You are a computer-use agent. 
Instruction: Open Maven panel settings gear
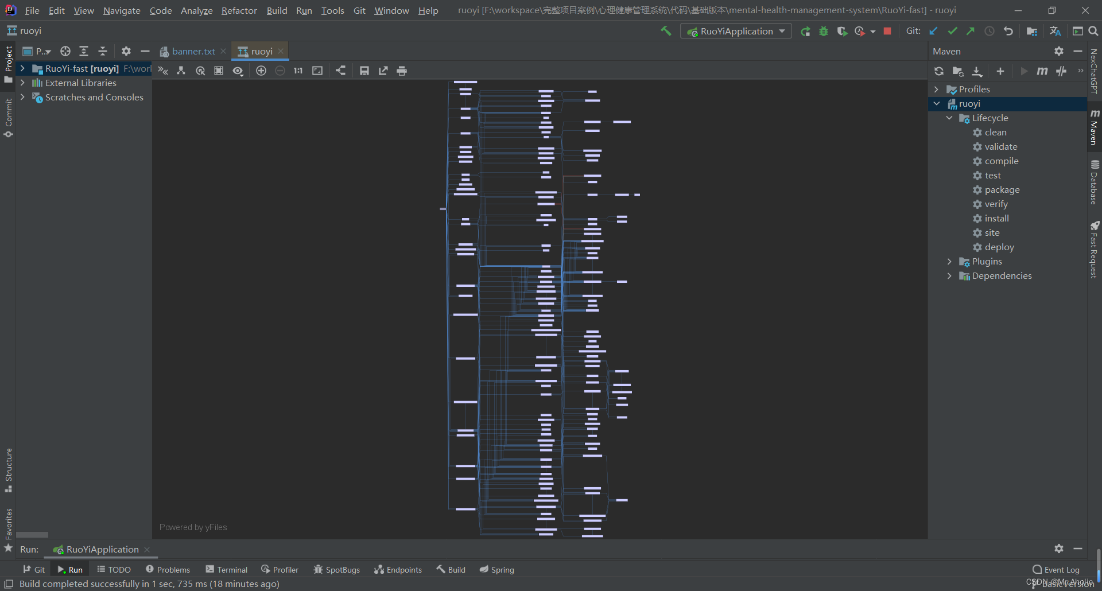1059,51
